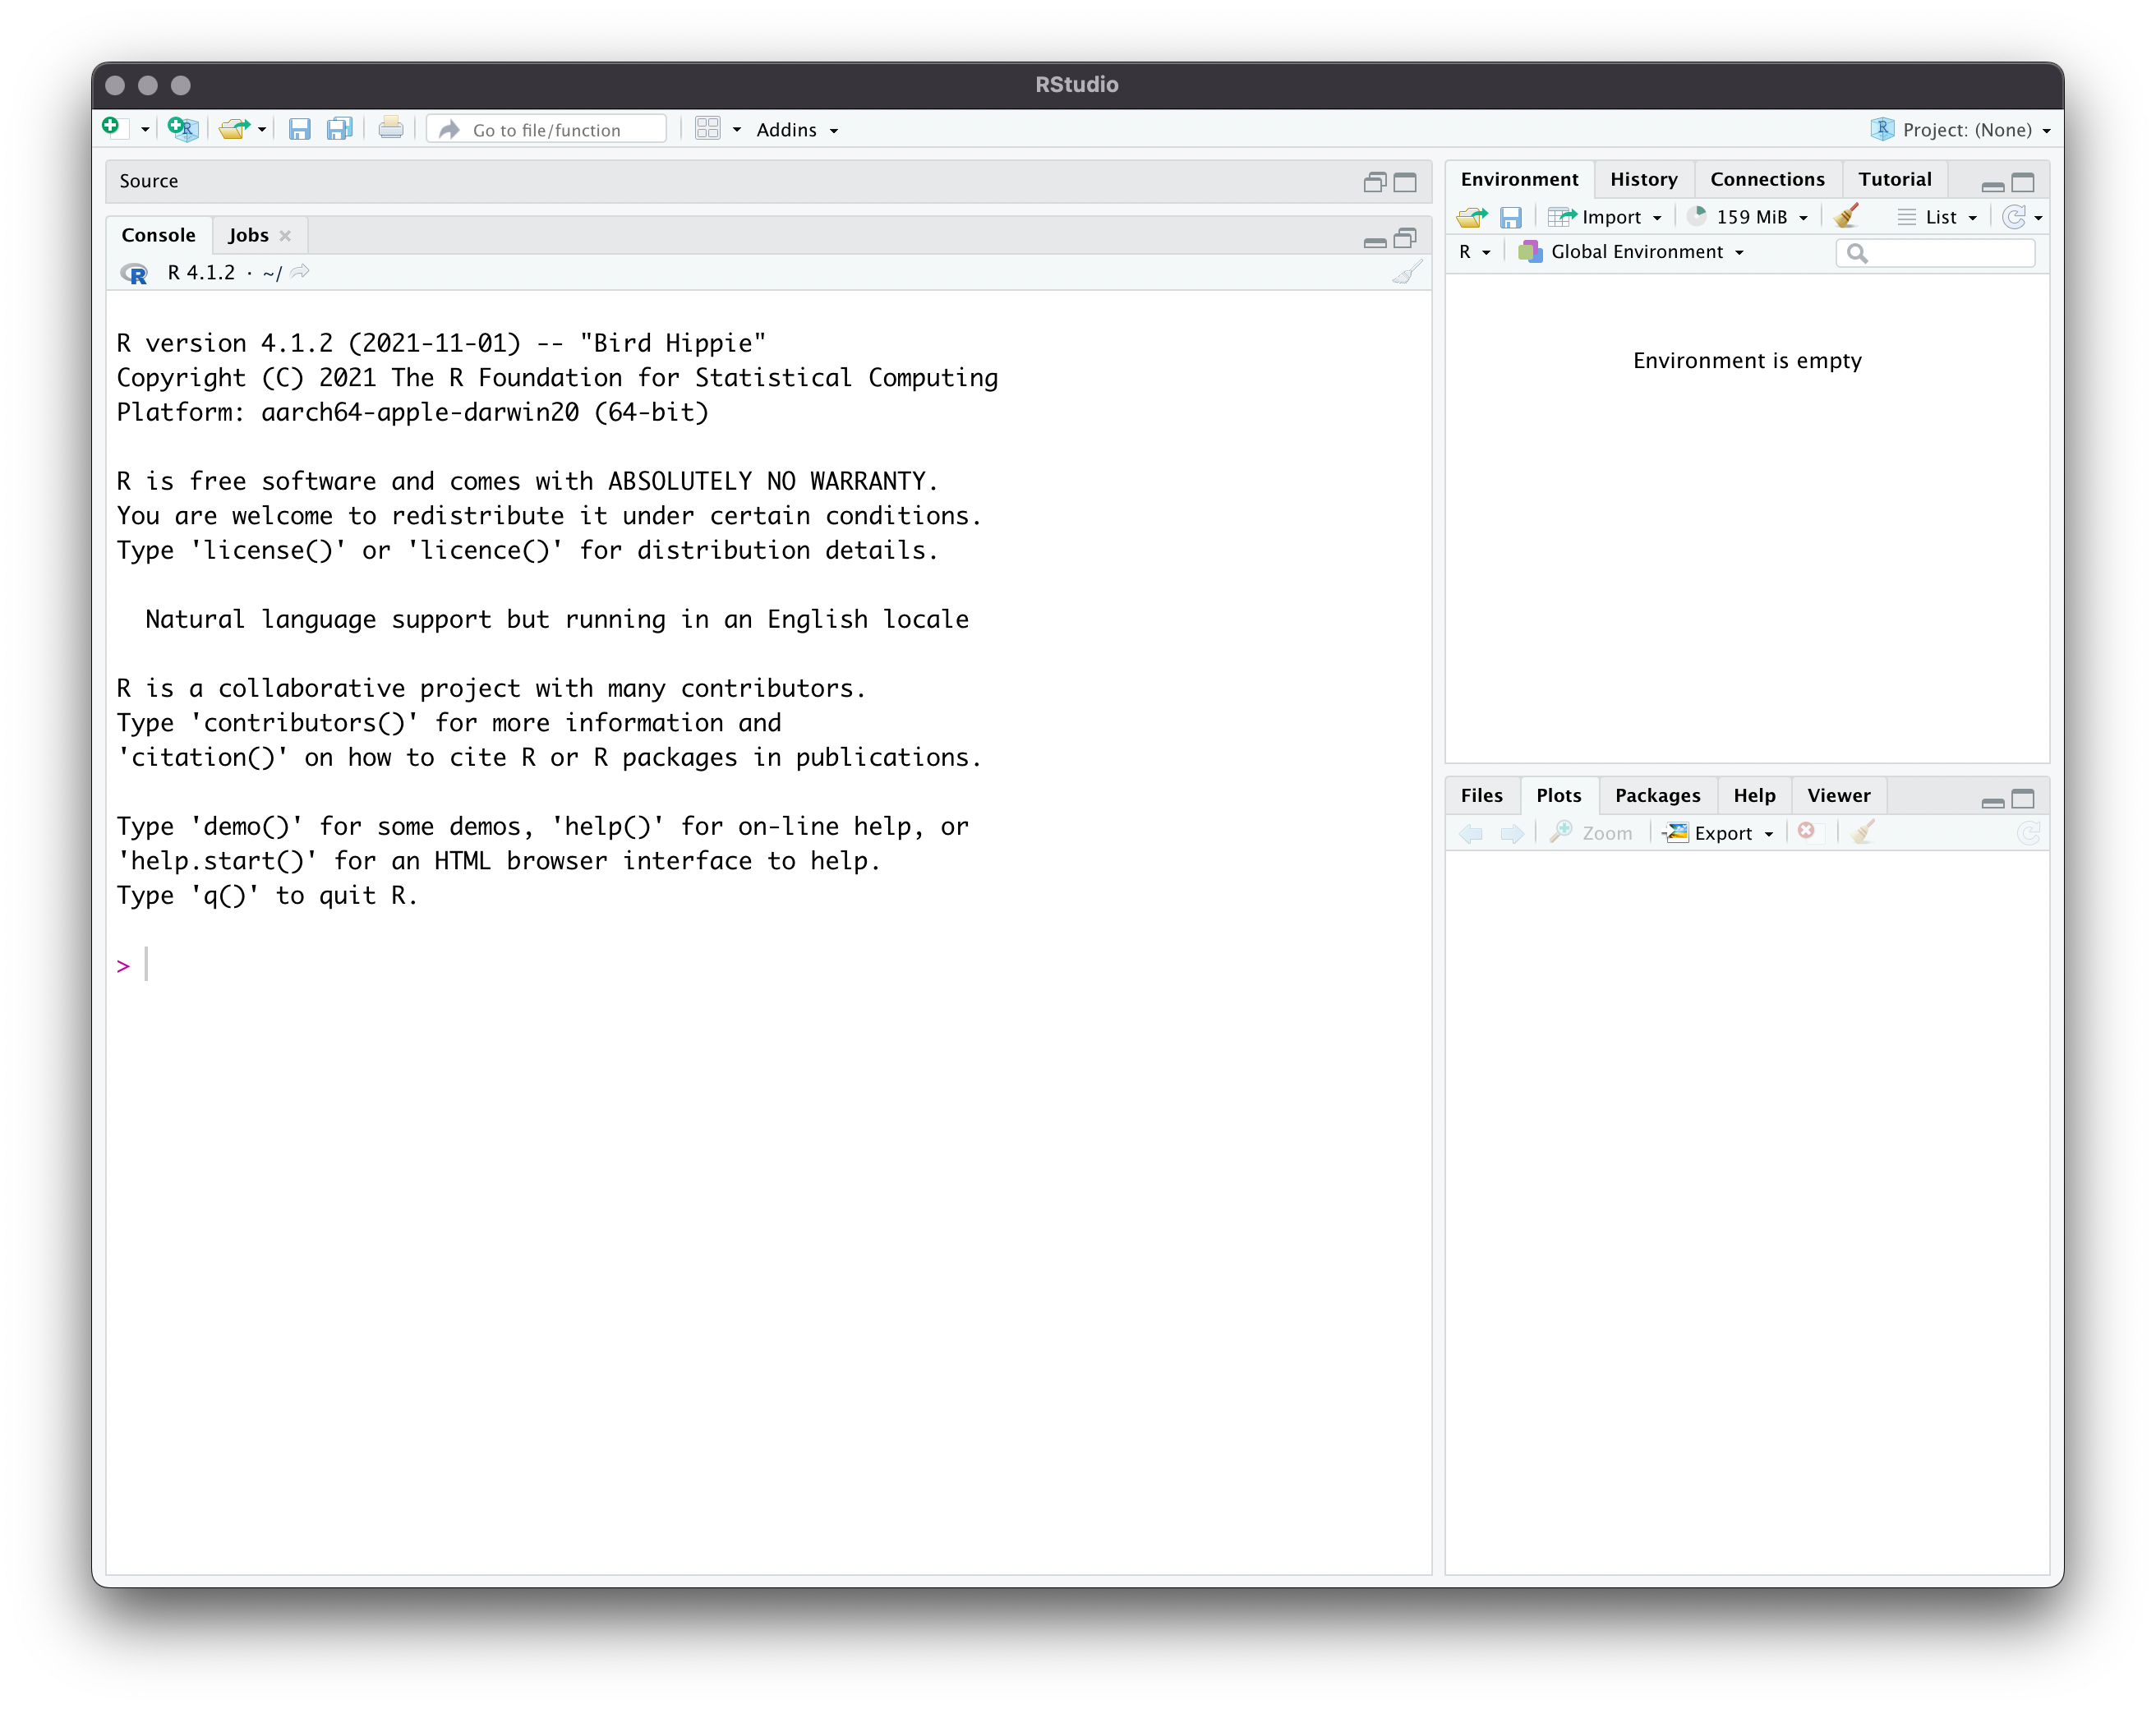Clear console with the broom icon
The image size is (2156, 1709).
pos(1407,272)
